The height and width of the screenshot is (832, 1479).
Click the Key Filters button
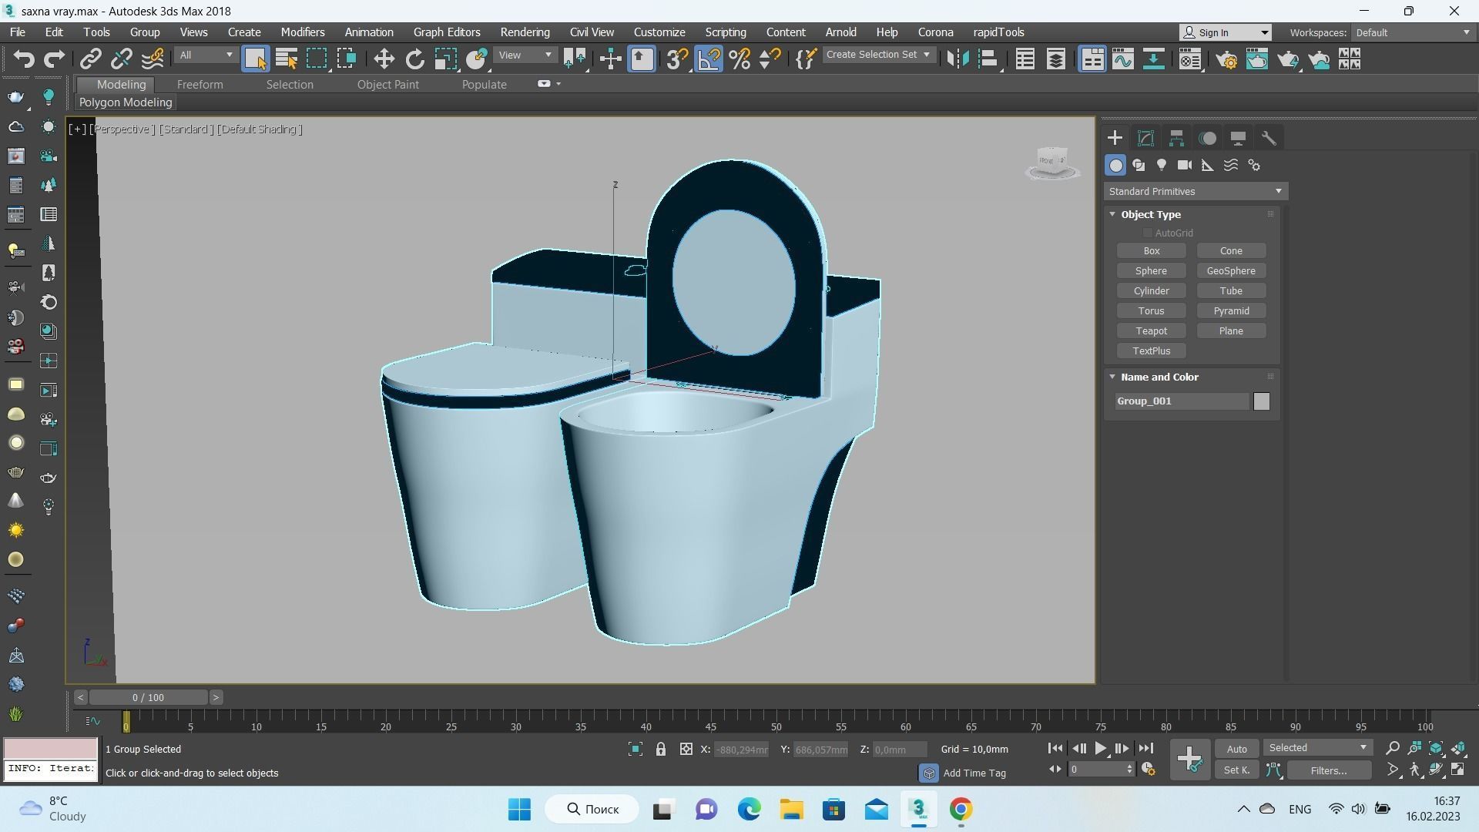[x=1328, y=770]
